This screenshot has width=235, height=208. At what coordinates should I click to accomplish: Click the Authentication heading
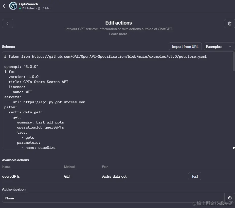pos(14,189)
